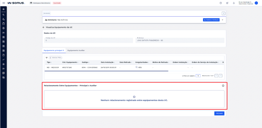Open the hamburger menu beside Somus logo

(x=4, y=3)
